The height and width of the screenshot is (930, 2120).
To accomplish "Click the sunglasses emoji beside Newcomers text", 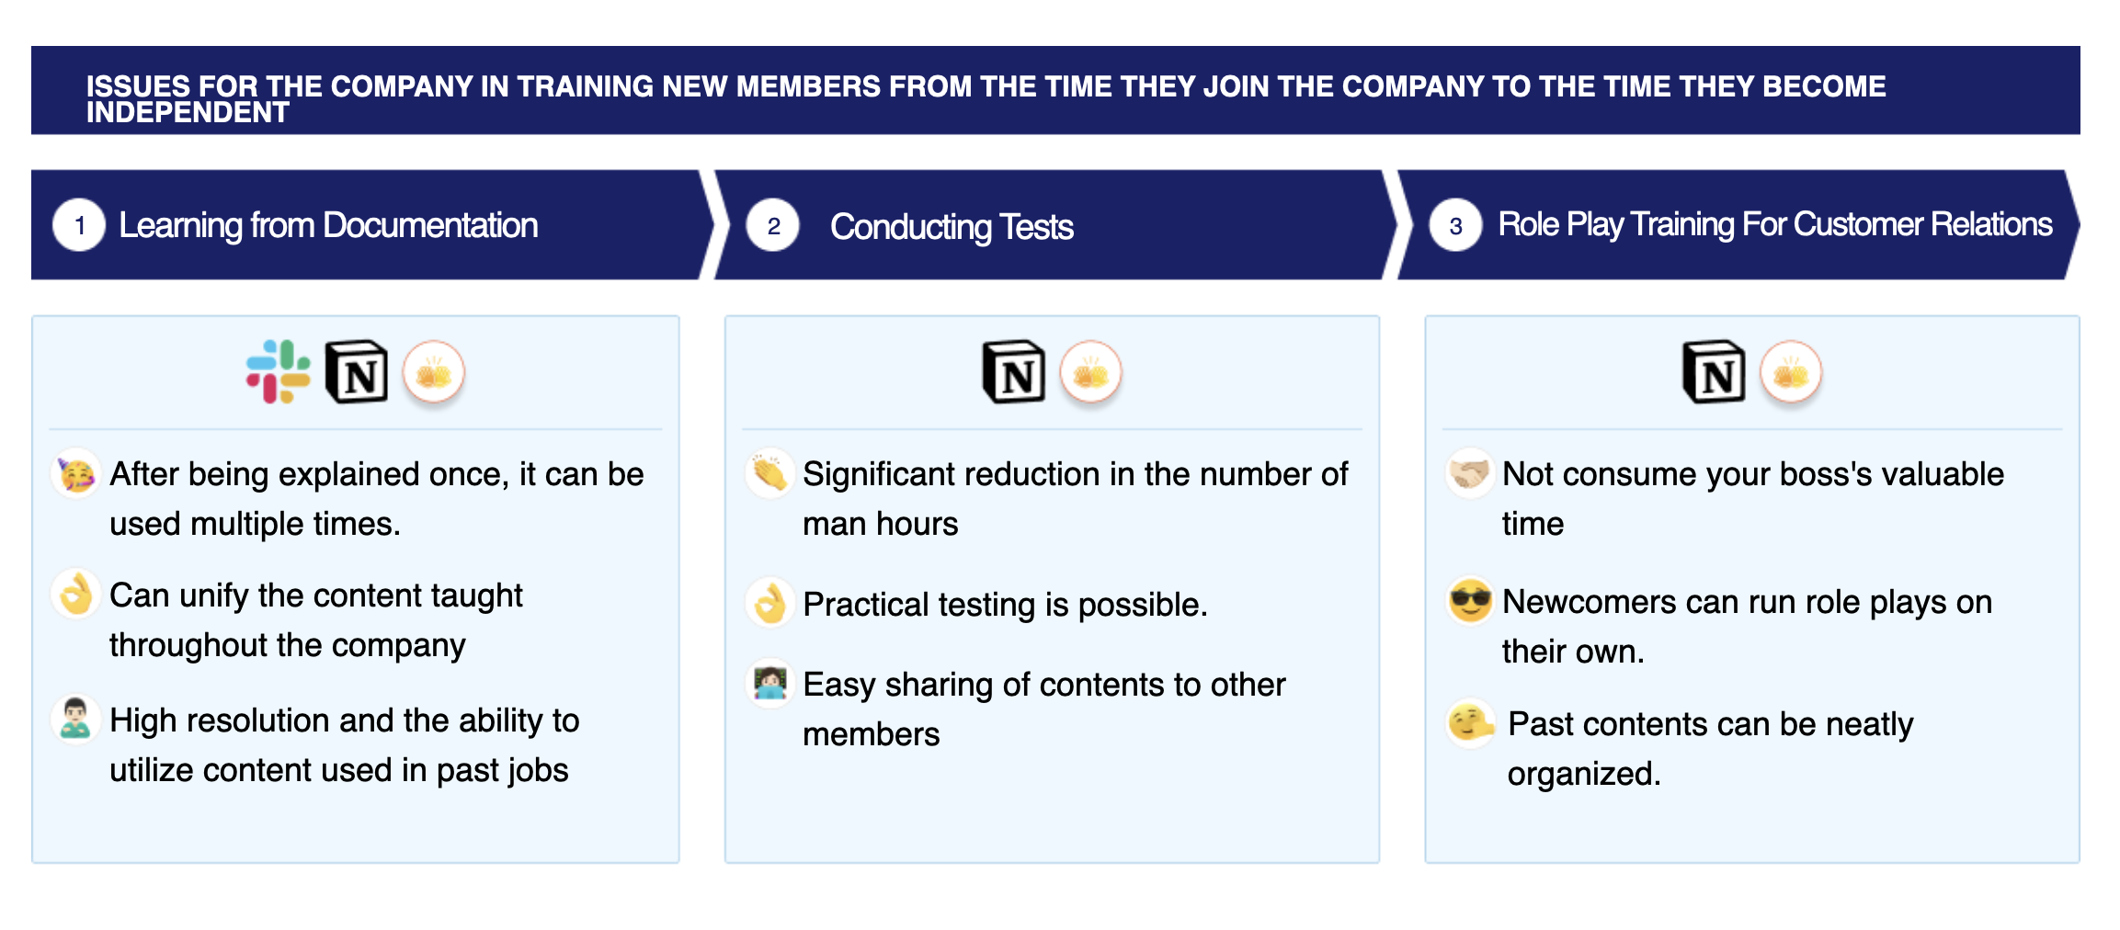I will 1470,601.
